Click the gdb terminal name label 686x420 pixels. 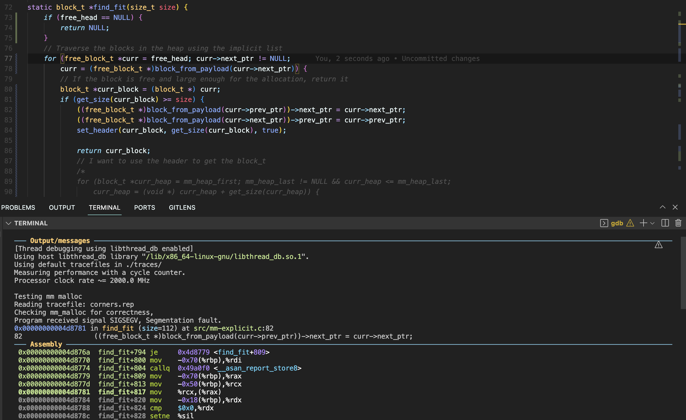[617, 223]
